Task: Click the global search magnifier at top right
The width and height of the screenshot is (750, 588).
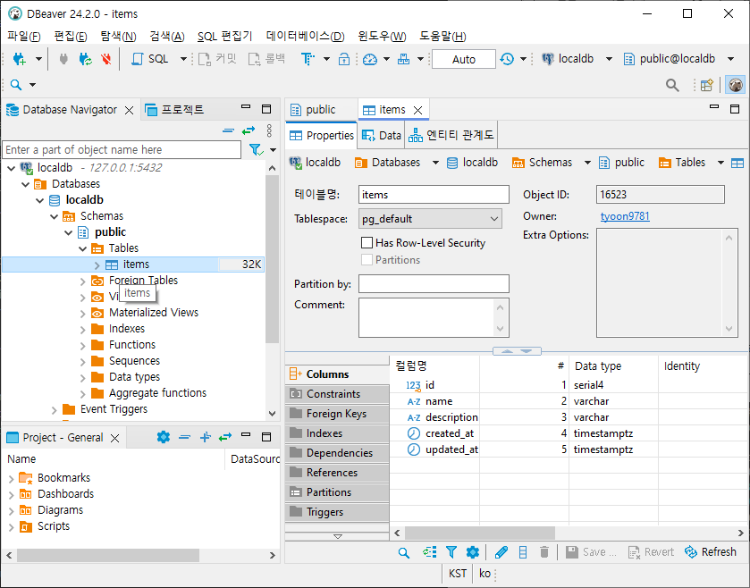Action: 672,85
